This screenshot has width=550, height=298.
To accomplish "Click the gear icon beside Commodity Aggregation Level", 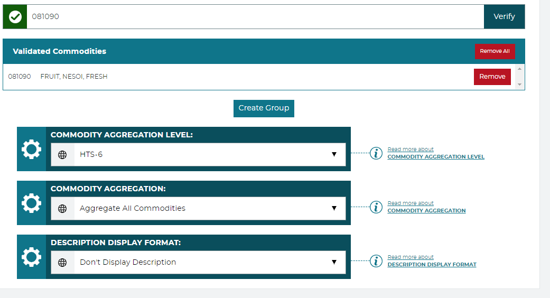I will [32, 149].
